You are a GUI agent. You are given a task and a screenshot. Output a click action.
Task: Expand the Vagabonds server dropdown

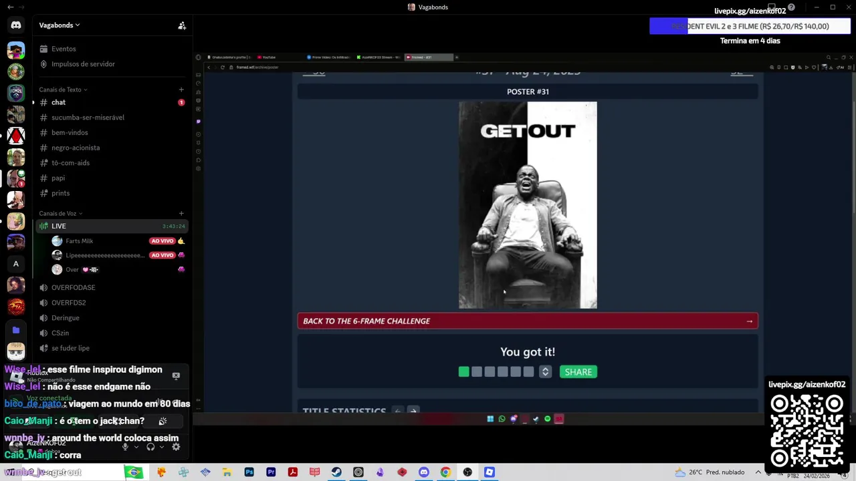(60, 25)
